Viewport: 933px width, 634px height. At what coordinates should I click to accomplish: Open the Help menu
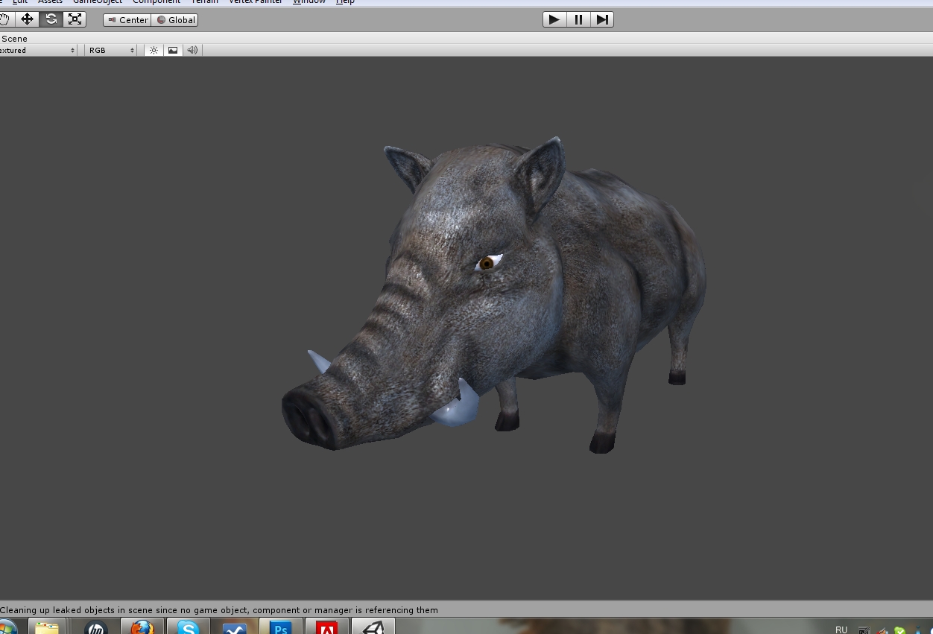345,2
